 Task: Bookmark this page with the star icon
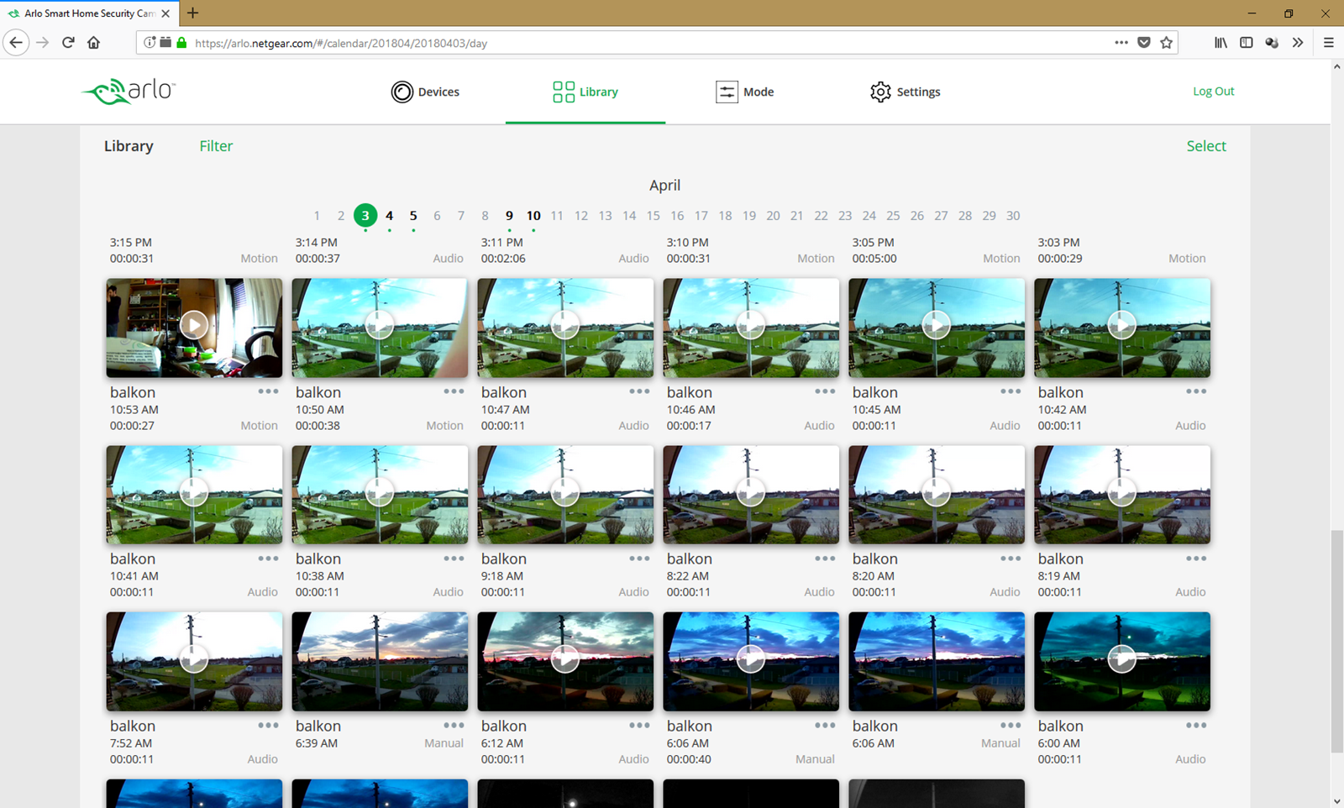tap(1166, 43)
